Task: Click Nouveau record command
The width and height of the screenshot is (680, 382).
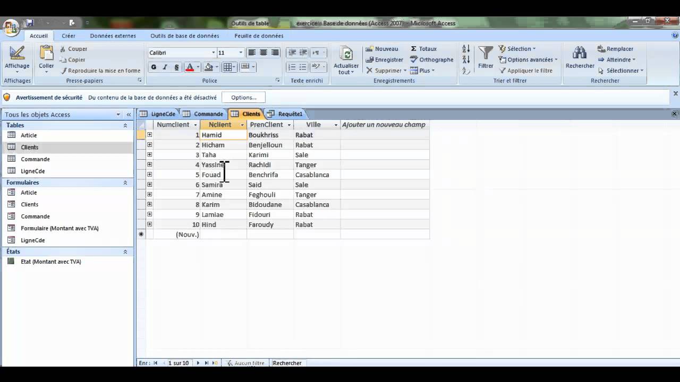Action: [381, 49]
